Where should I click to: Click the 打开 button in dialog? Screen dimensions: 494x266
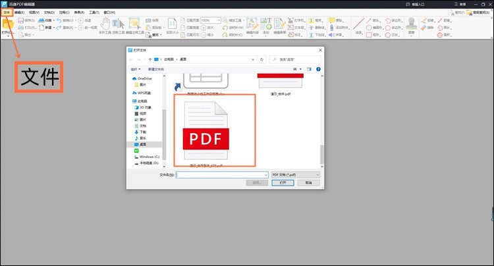point(283,182)
